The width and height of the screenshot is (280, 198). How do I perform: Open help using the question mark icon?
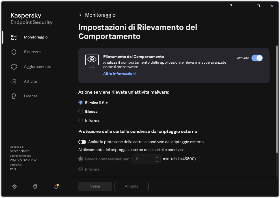(231, 6)
